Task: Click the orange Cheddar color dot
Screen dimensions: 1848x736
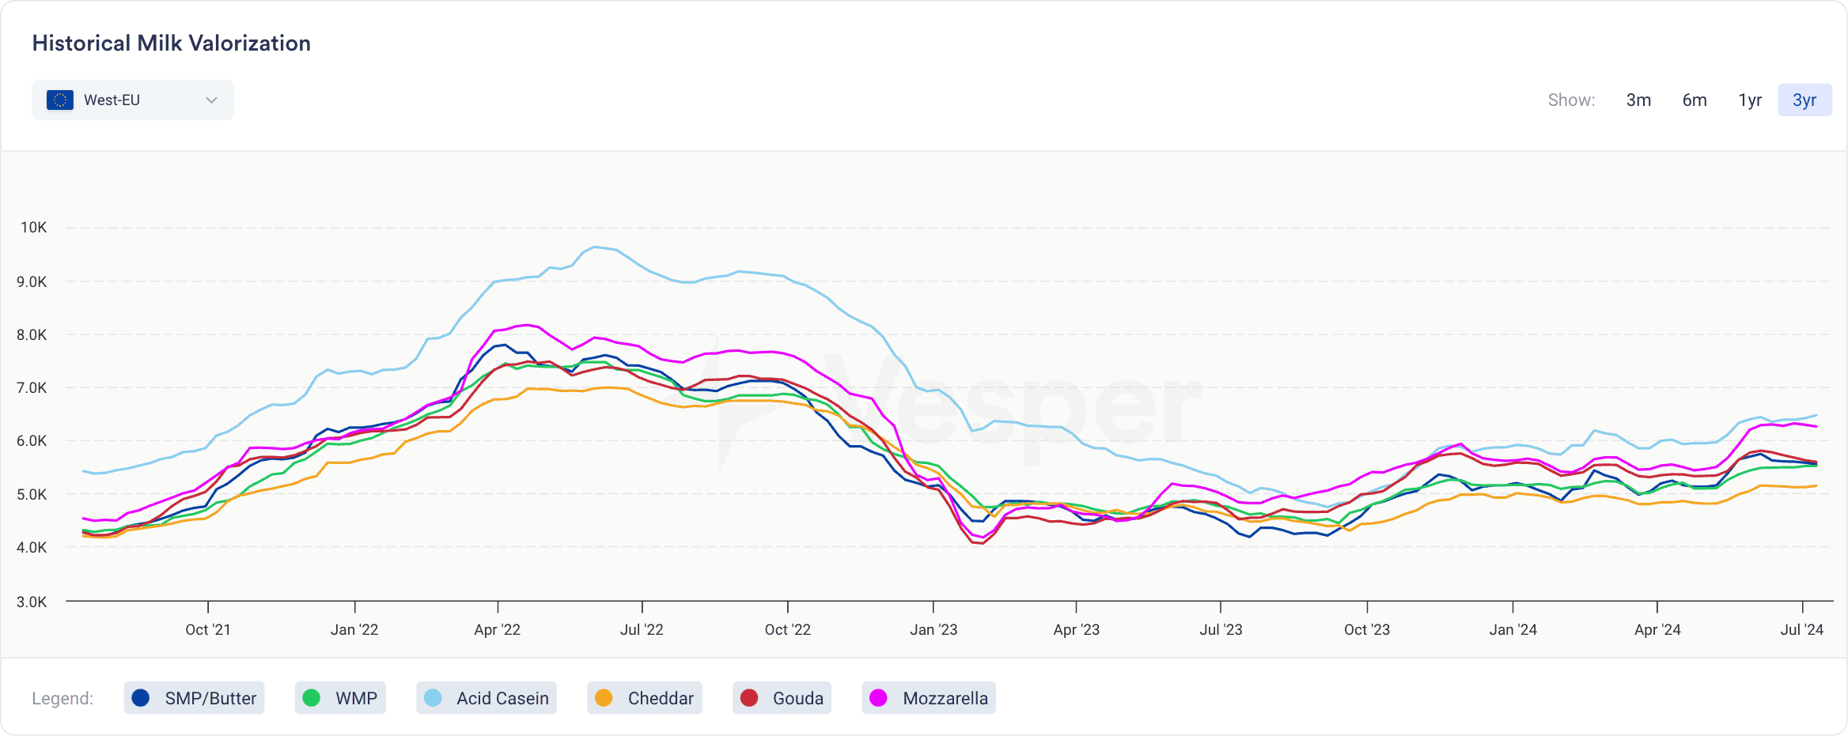Action: pyautogui.click(x=604, y=698)
